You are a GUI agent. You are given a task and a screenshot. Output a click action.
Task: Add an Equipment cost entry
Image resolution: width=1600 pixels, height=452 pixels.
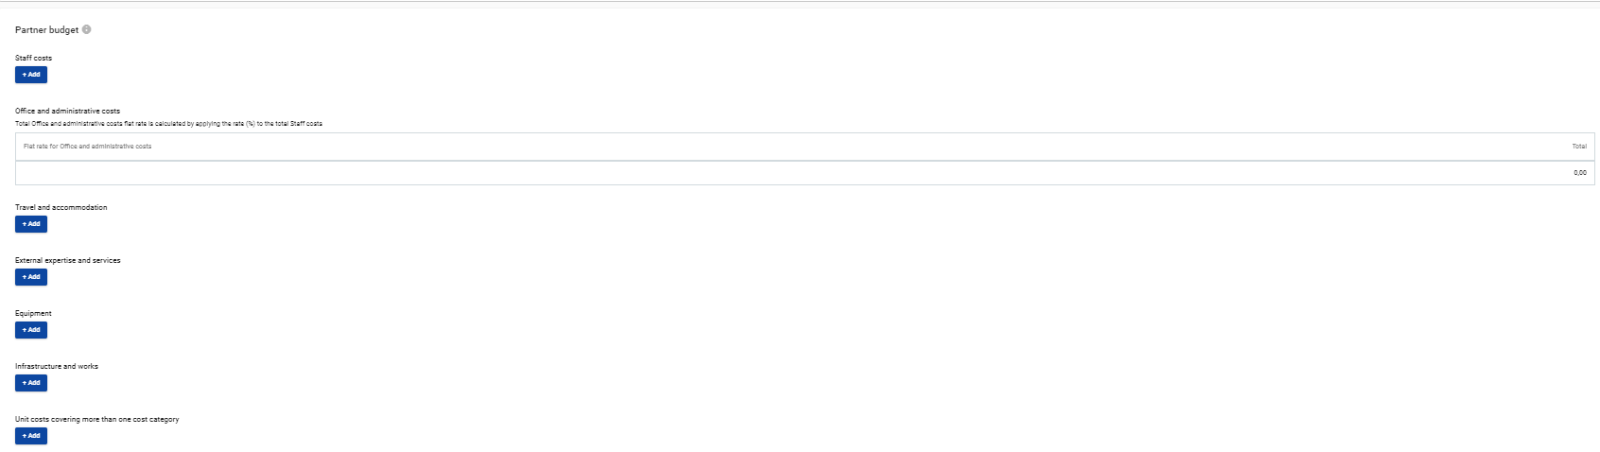click(x=31, y=330)
